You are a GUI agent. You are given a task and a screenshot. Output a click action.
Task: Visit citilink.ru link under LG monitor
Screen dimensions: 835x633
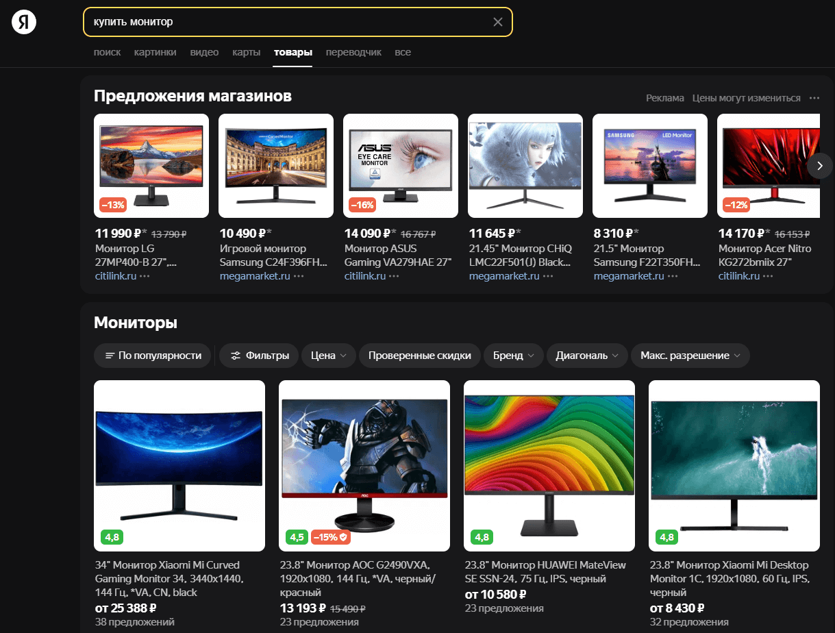115,276
